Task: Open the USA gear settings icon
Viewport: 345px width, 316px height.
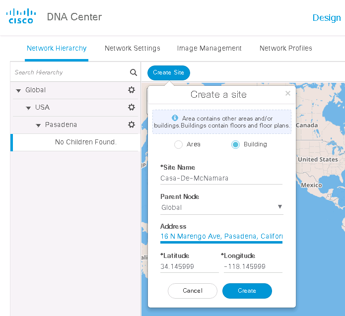Action: (x=132, y=107)
